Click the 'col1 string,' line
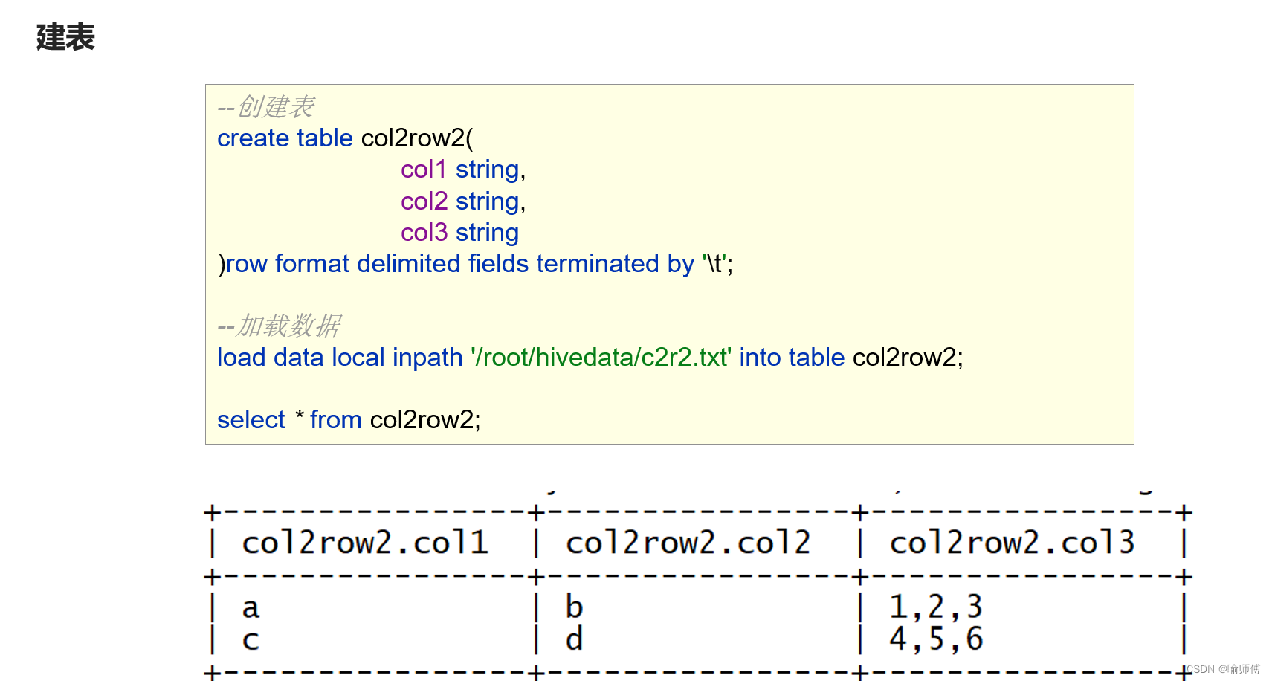Screen dimensions: 1272x681 [463, 170]
